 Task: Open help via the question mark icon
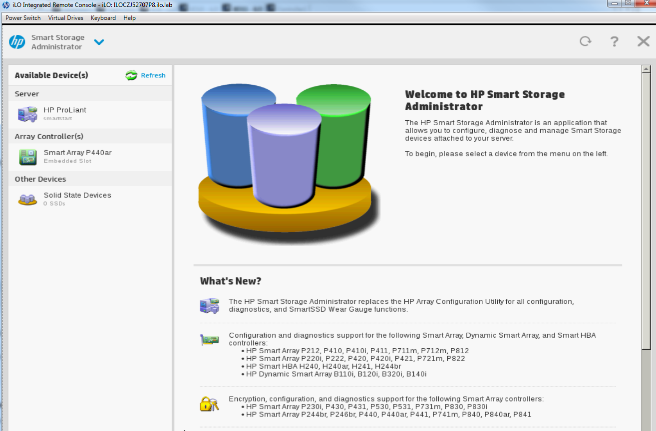pyautogui.click(x=615, y=41)
